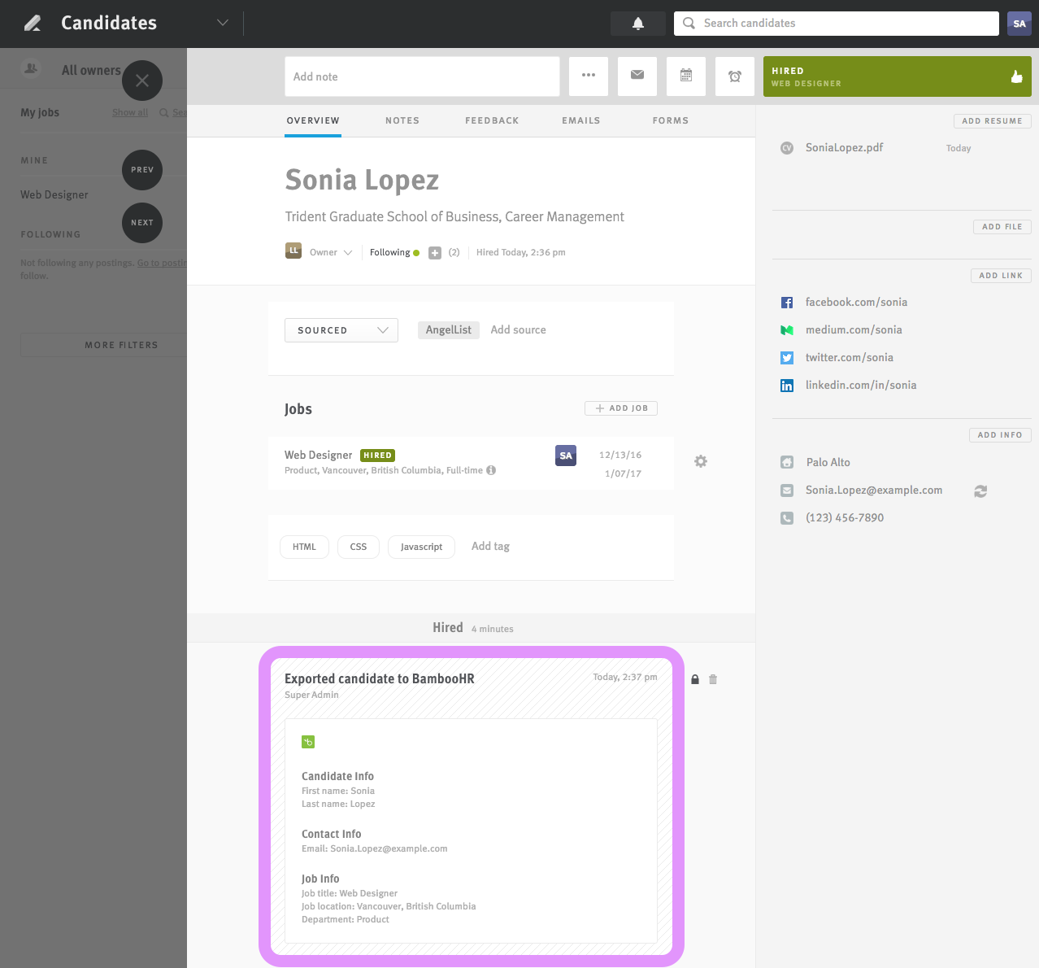Click the LinkedIn icon
Image resolution: width=1039 pixels, height=968 pixels.
(787, 386)
